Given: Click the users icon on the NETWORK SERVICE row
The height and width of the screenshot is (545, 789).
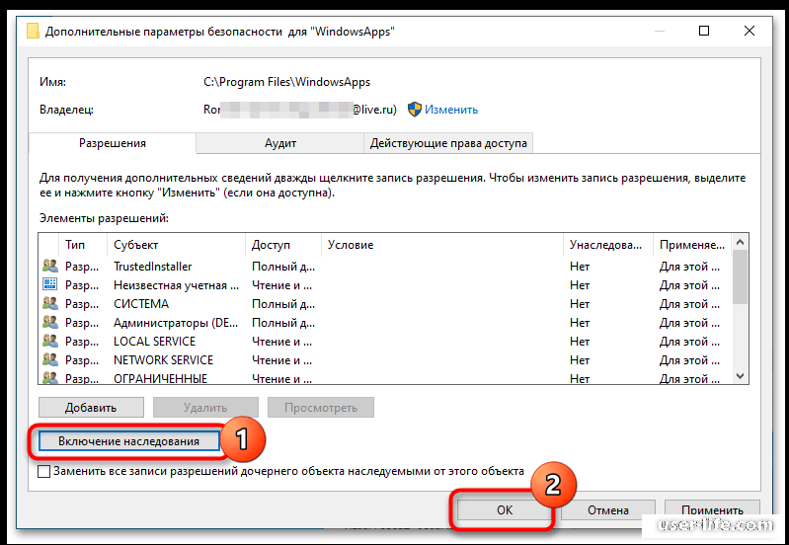Looking at the screenshot, I should (49, 359).
